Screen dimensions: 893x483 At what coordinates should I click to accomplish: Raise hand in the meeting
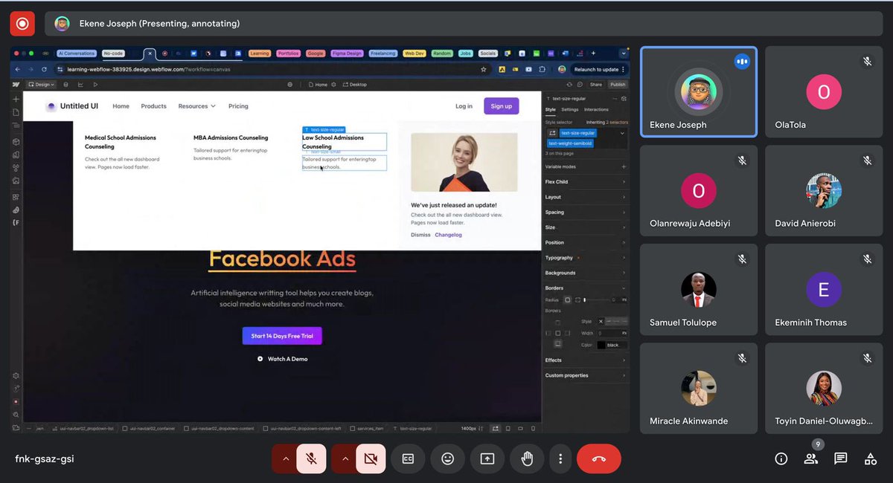point(528,458)
